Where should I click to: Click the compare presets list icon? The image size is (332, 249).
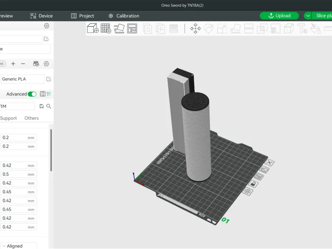coord(43,94)
